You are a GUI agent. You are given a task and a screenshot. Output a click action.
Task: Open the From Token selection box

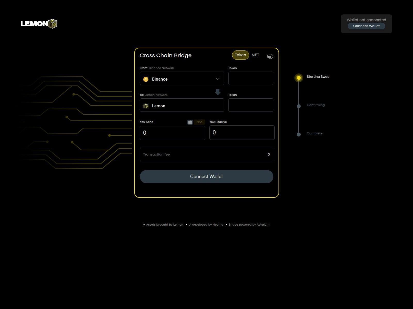(x=251, y=78)
